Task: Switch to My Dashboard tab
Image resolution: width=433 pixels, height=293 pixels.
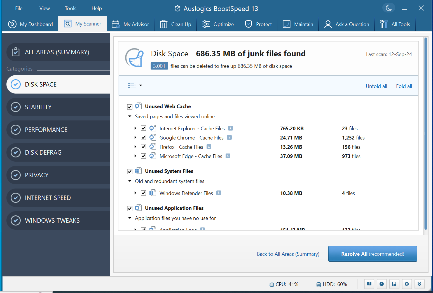Action: click(x=31, y=24)
